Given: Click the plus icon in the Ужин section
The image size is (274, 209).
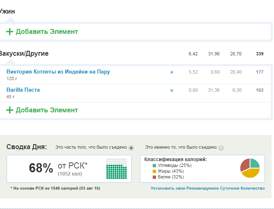Looking at the screenshot, I should (10, 32).
